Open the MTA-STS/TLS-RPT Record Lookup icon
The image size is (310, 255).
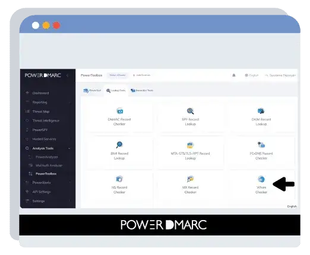(x=190, y=145)
